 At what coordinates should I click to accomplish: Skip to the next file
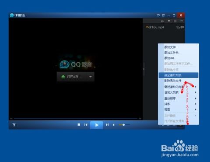(x=107, y=125)
